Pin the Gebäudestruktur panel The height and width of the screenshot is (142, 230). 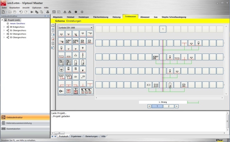coord(45,16)
